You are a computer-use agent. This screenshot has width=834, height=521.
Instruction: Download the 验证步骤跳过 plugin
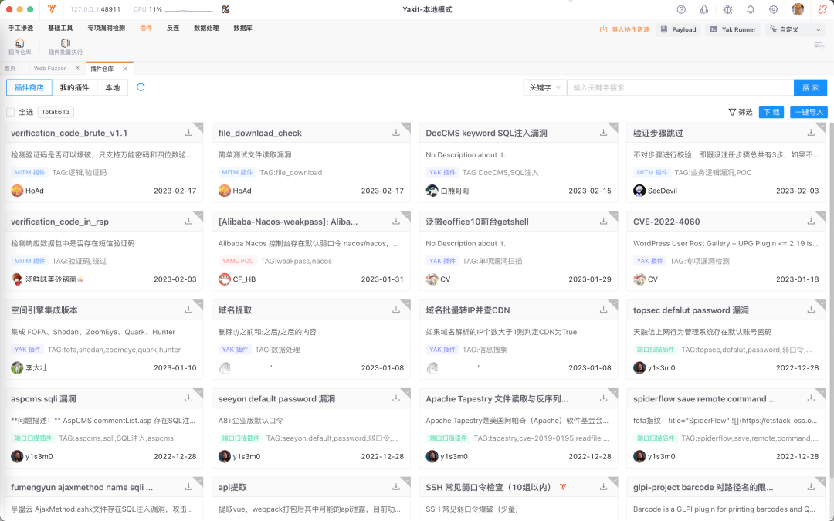point(811,133)
